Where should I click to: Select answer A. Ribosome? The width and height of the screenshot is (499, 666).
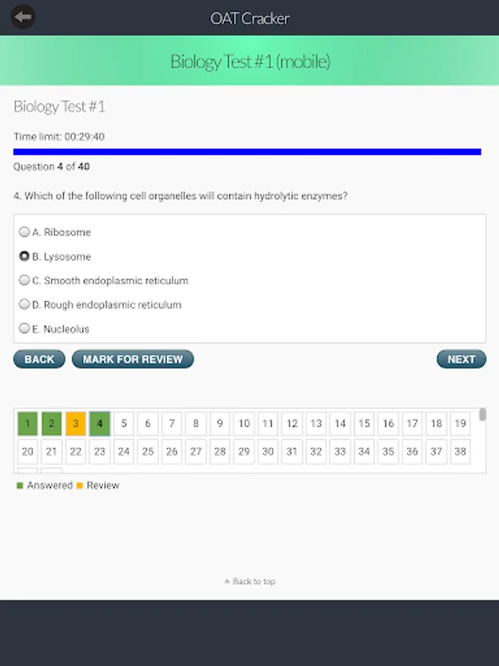pyautogui.click(x=24, y=232)
